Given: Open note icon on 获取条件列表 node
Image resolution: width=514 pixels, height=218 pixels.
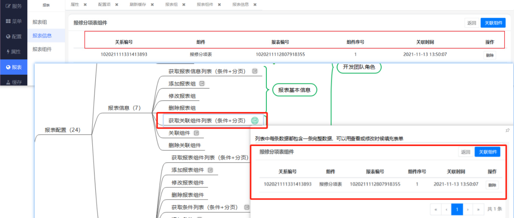Looking at the screenshot, I should 247,207.
